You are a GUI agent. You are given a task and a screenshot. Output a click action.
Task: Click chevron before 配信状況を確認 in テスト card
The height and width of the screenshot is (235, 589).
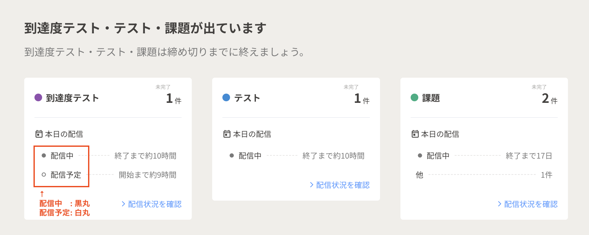[x=312, y=185]
